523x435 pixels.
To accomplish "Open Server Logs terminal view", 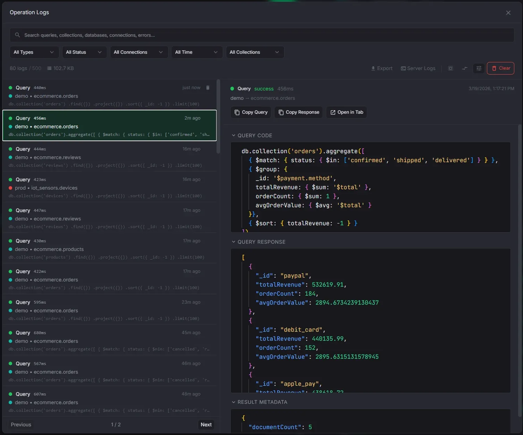I will click(418, 68).
